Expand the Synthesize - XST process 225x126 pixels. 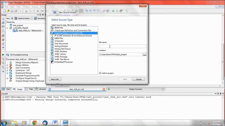7,70
